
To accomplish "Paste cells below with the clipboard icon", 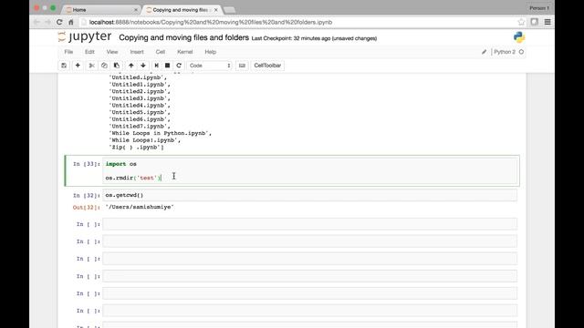I will [x=117, y=66].
